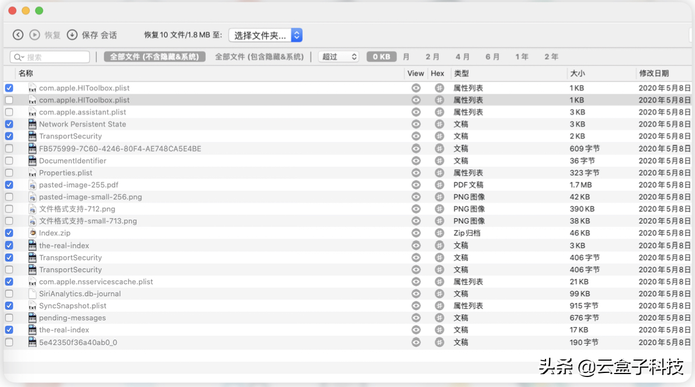695x387 pixels.
Task: Click the 6月 date filter button
Action: tap(492, 57)
